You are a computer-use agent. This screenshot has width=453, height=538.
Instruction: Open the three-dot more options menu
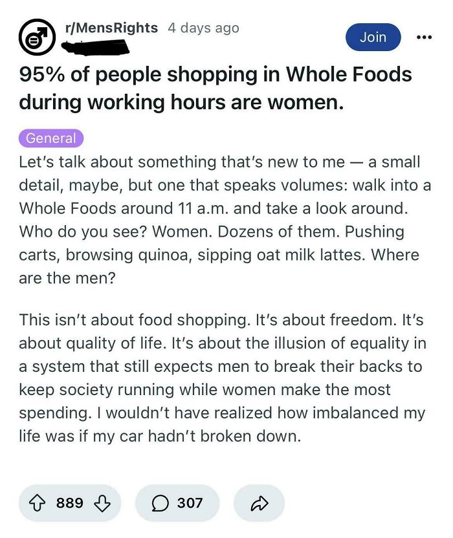tap(423, 37)
